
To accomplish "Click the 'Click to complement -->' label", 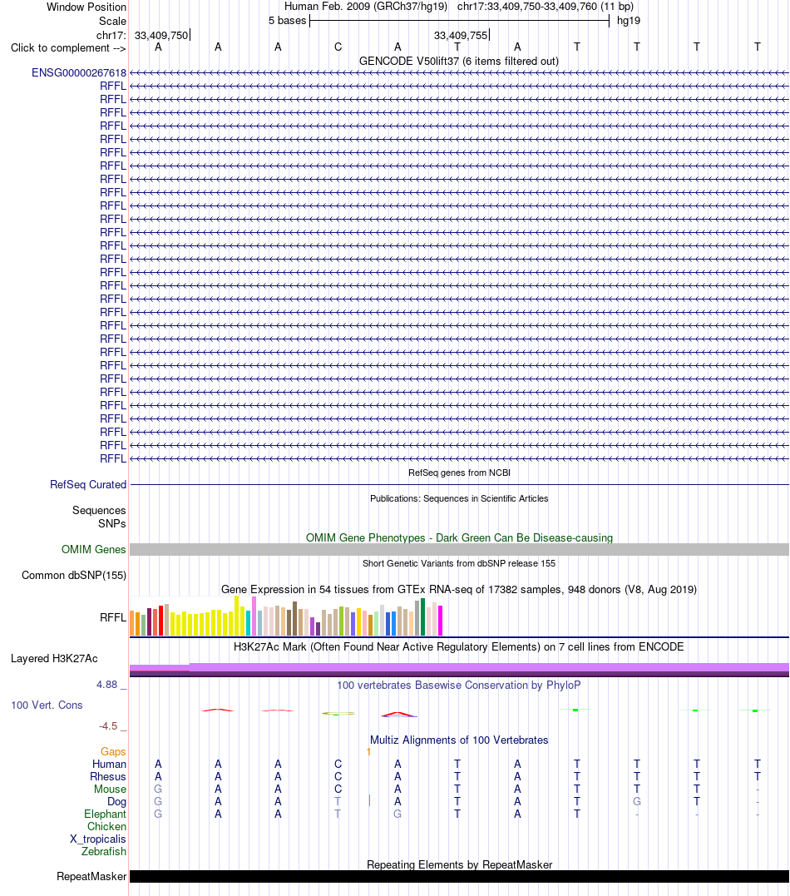I will 68,48.
